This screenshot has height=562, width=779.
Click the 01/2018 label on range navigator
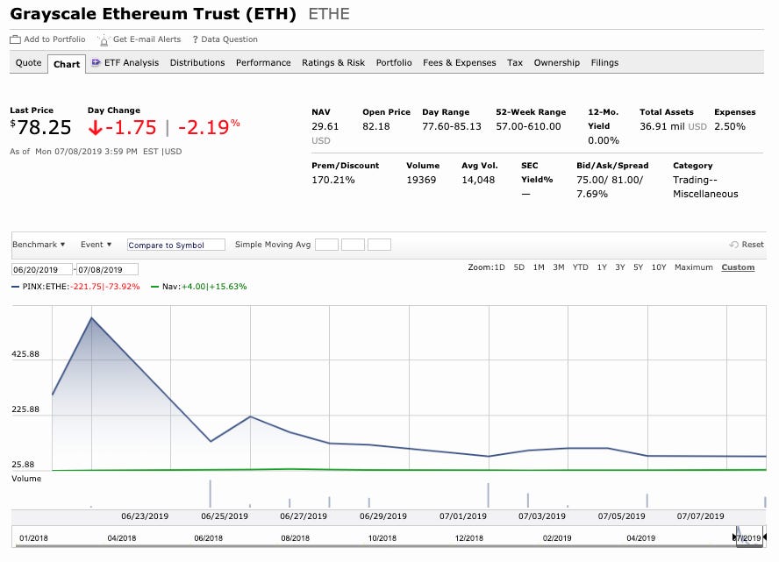click(x=34, y=538)
